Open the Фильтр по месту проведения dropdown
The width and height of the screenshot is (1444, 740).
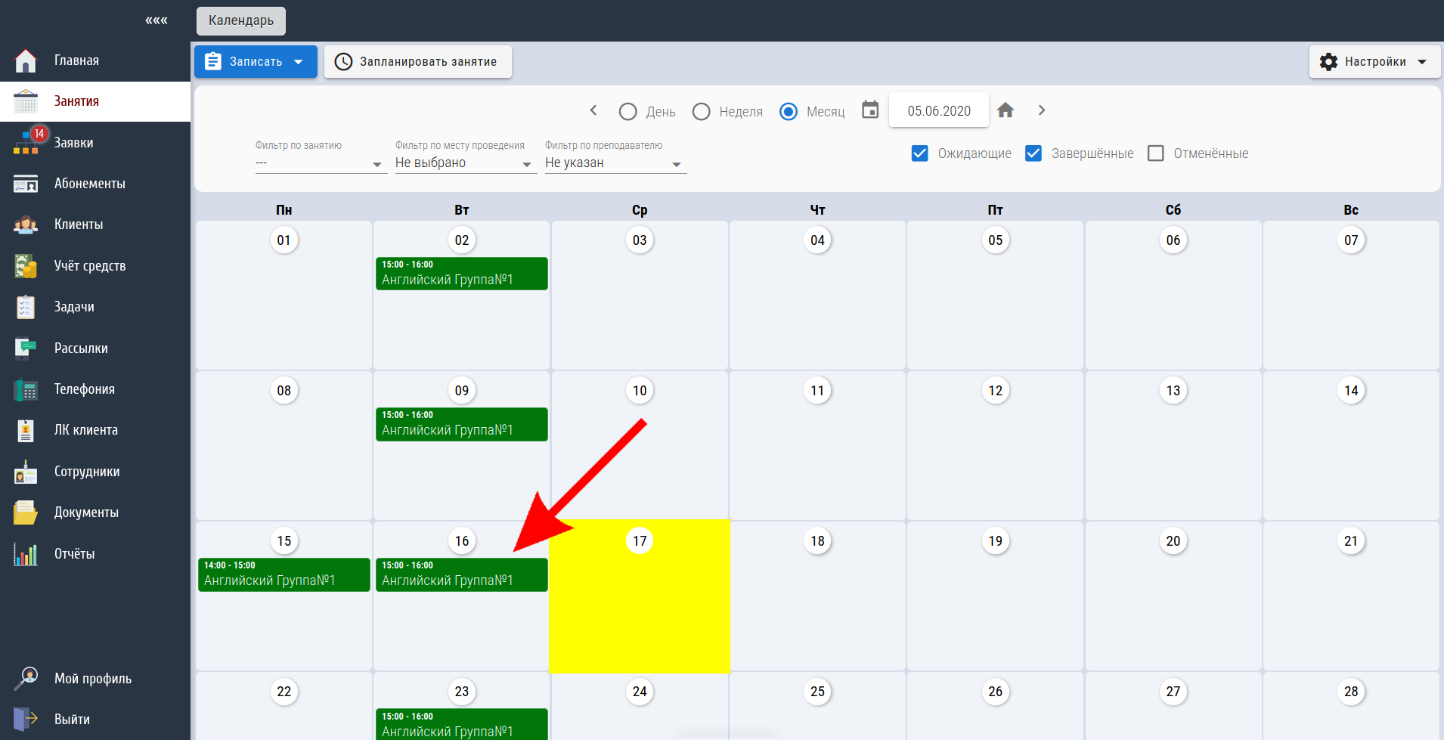pos(465,163)
